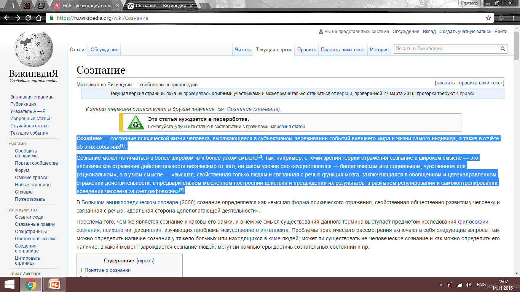Collapse contents with the скрыть link
This screenshot has height=292, width=520.
145,261
